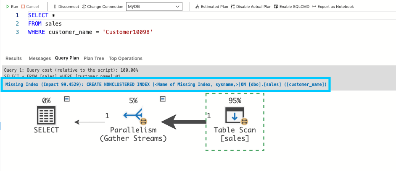Click the Change Connection icon
Screen dimensions: 396x171
[x=84, y=7]
